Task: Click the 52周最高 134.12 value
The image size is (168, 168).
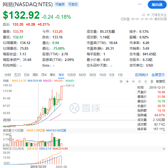Action: (25, 43)
